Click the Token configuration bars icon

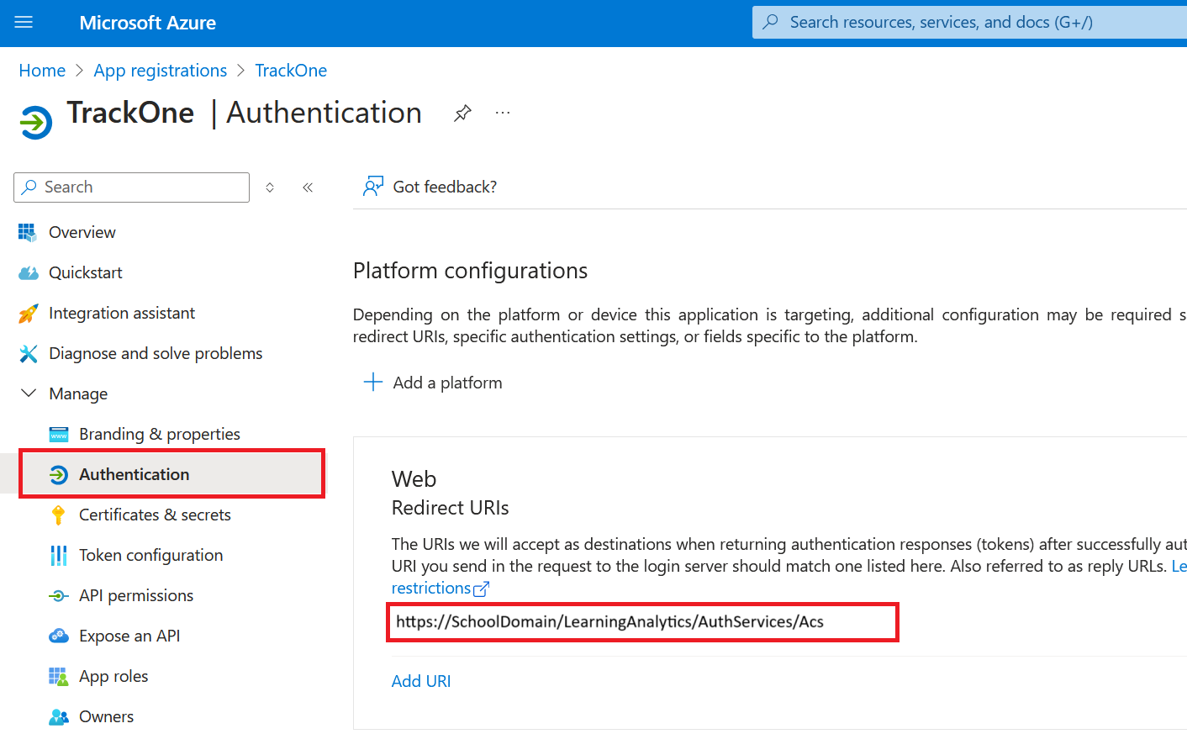pos(59,556)
